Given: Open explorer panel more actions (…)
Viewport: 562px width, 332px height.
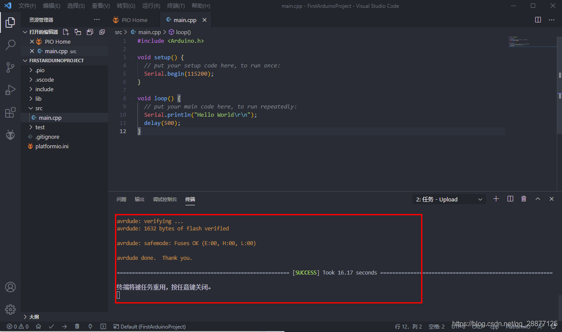Looking at the screenshot, I should point(97,20).
